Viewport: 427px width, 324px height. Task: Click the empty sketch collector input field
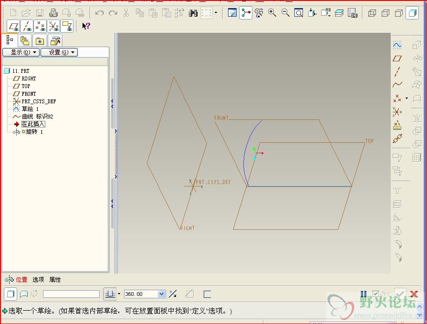tap(71, 295)
